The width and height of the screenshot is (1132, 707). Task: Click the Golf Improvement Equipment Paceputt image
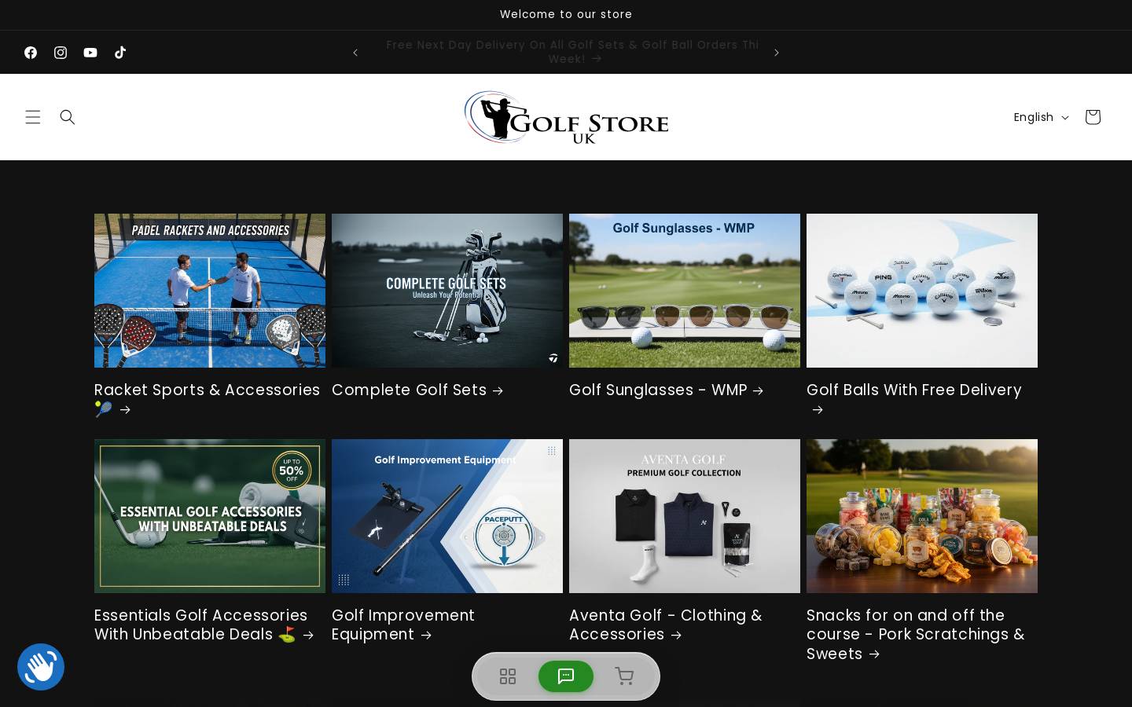(x=447, y=516)
